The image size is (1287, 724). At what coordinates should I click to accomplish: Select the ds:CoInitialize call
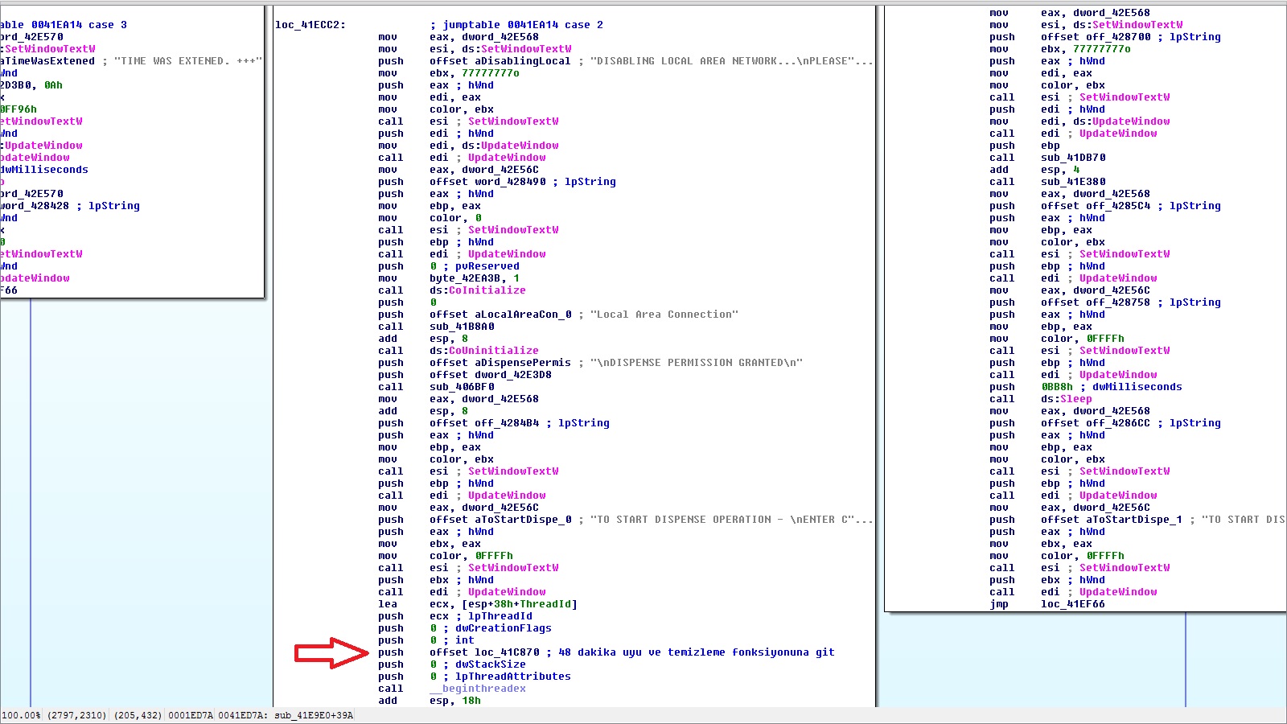click(x=478, y=290)
